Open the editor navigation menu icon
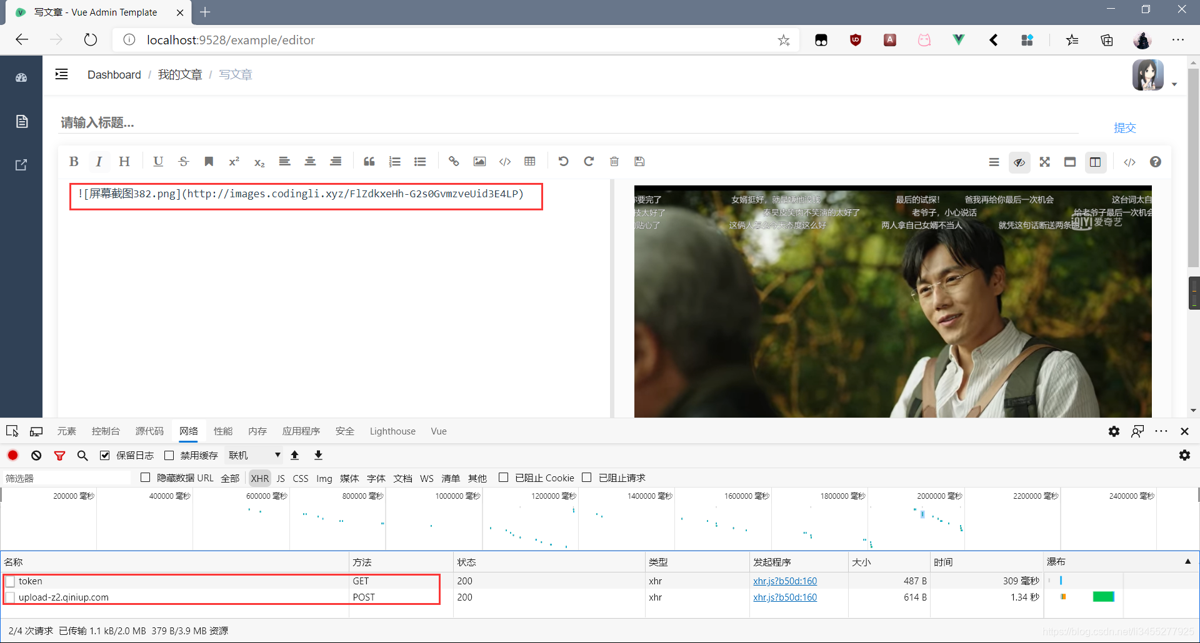 994,162
